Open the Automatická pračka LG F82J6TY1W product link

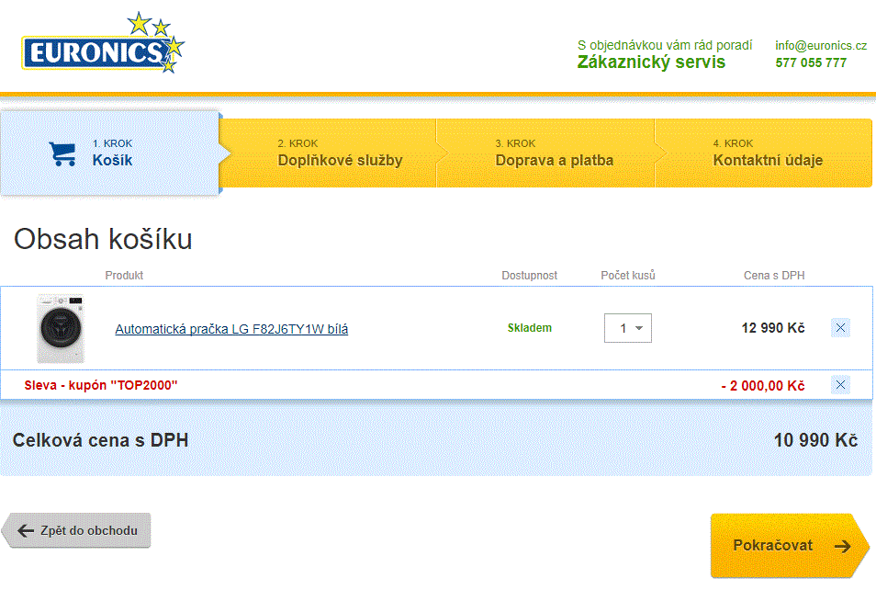(x=231, y=329)
